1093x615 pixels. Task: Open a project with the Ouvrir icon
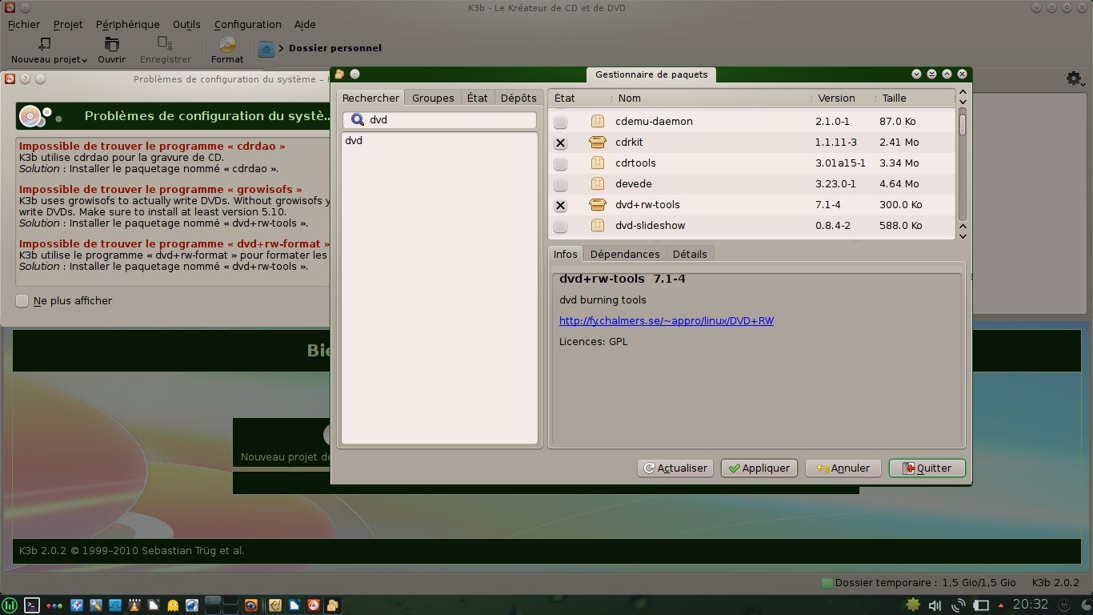(111, 43)
